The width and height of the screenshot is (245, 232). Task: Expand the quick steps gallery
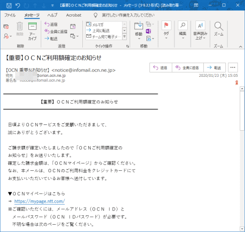(124, 37)
